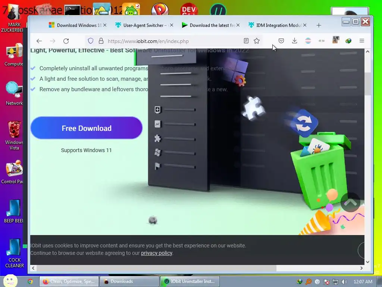This screenshot has height=287, width=382.
Task: Click the padlock site information icon
Action: point(101,41)
